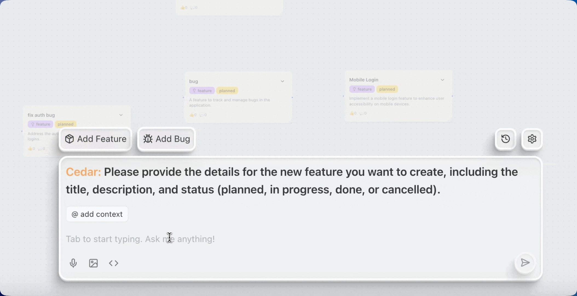
Task: Select the Mobile Login card title
Action: point(364,80)
